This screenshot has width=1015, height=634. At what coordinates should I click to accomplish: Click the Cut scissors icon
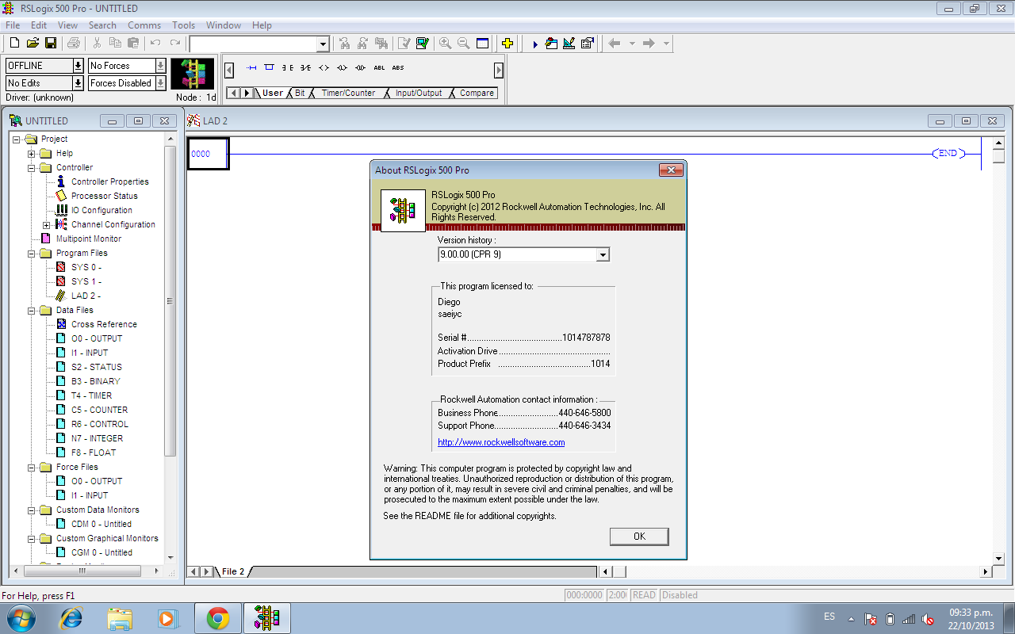97,44
